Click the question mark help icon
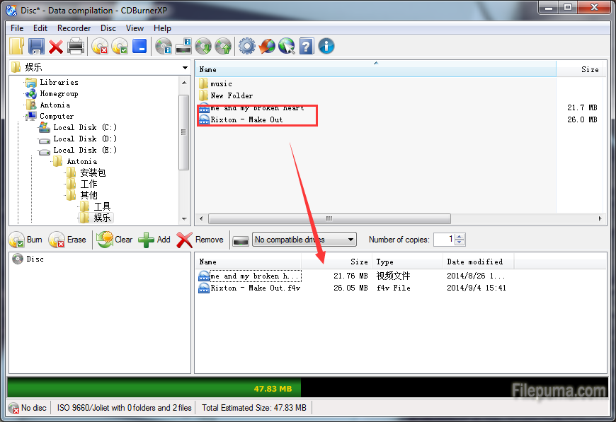Image resolution: width=616 pixels, height=422 pixels. [x=307, y=47]
